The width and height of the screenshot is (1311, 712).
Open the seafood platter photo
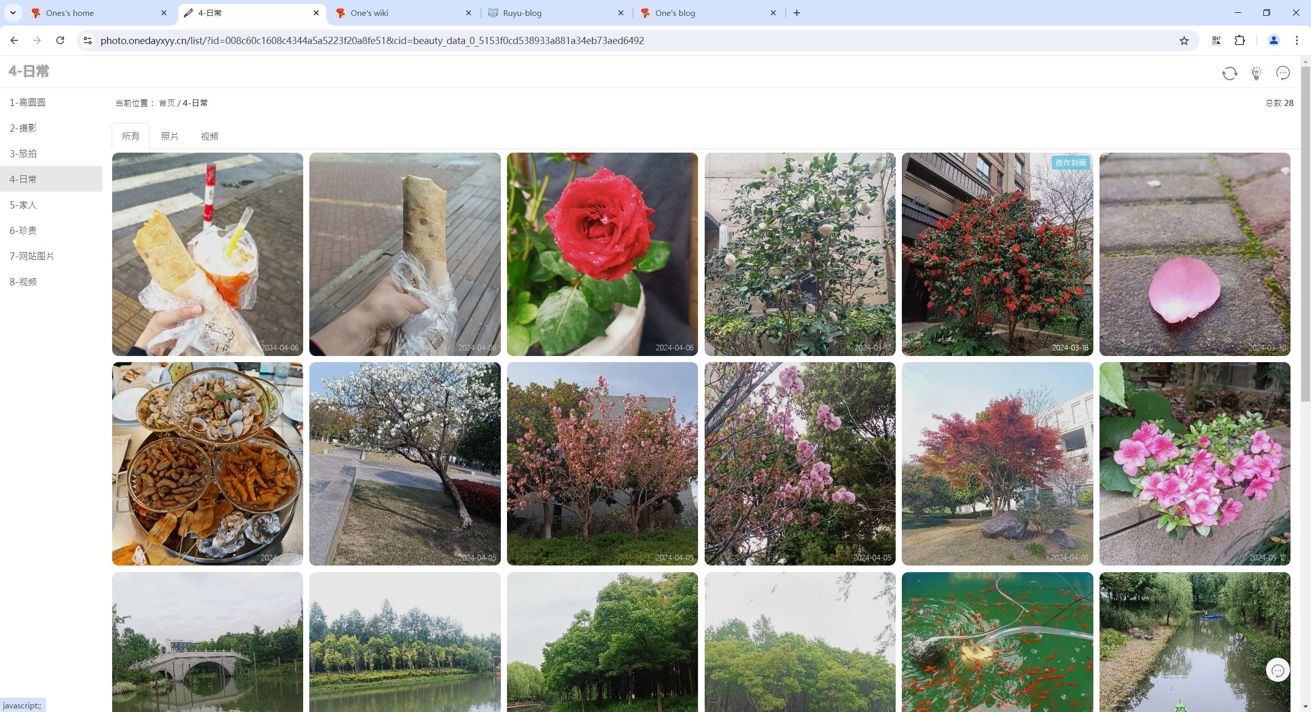[x=207, y=464]
